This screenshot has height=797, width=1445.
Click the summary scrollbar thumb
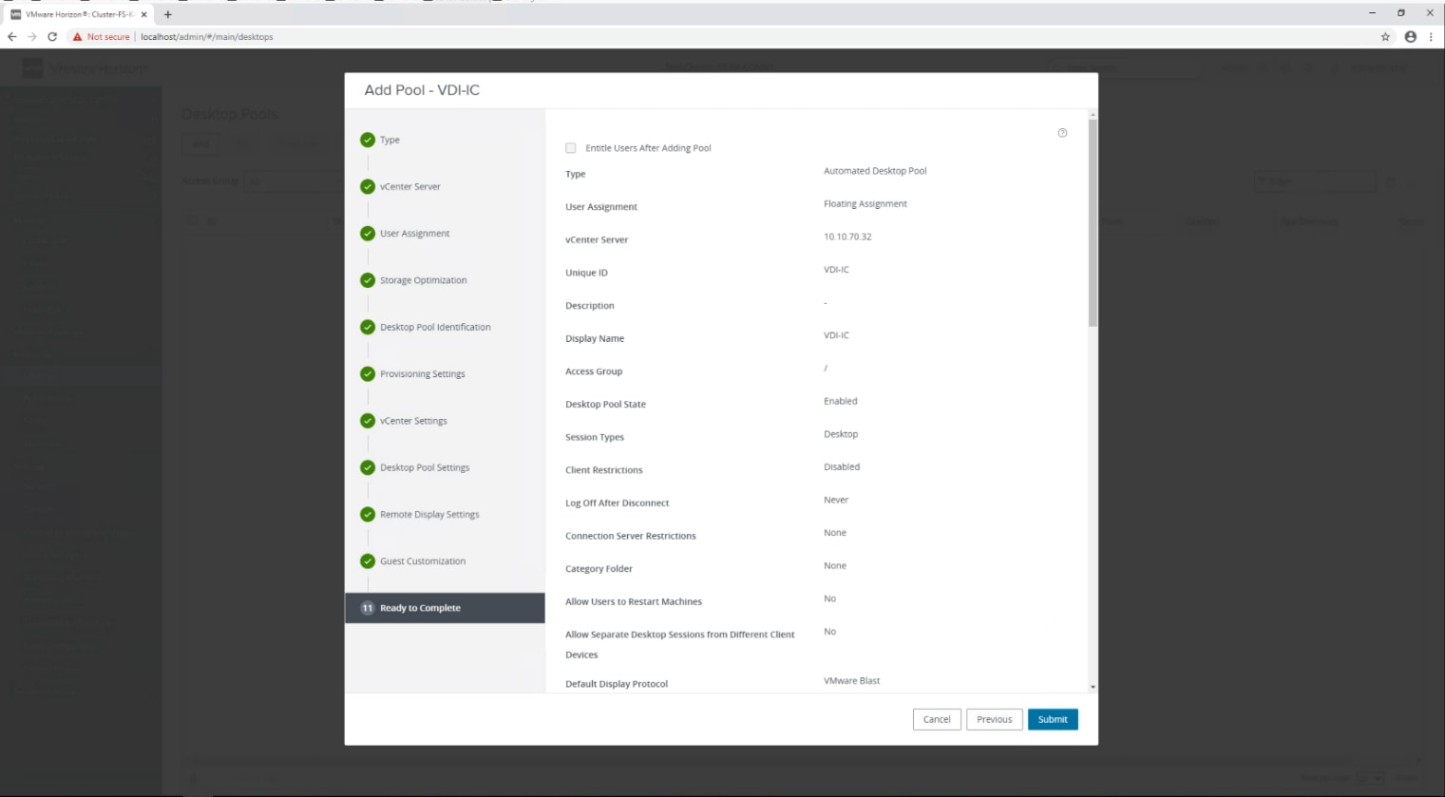click(1093, 223)
